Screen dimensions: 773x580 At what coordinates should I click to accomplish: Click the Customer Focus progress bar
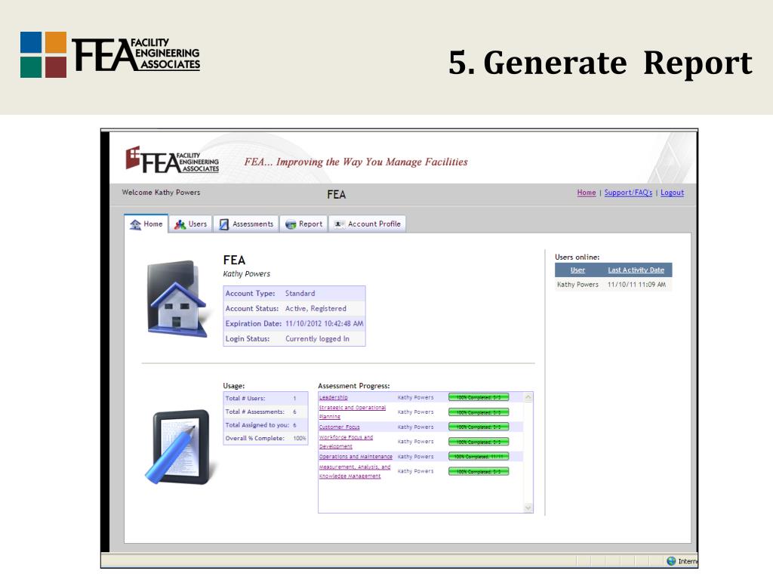(x=478, y=427)
